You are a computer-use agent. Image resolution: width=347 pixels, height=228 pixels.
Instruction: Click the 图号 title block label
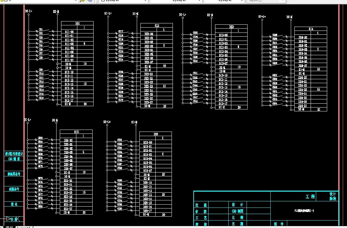click(x=279, y=224)
